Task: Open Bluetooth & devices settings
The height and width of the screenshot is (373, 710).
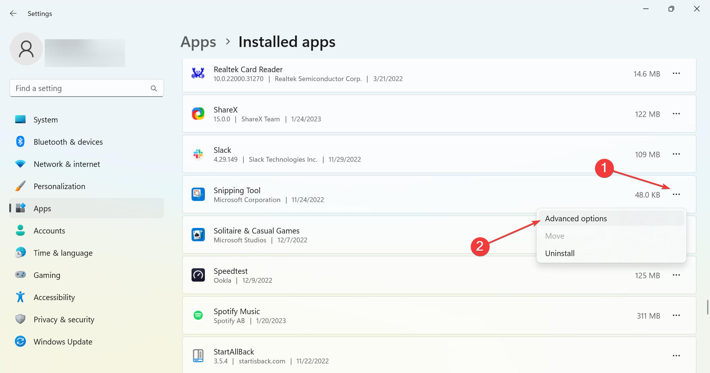Action: 87,142
